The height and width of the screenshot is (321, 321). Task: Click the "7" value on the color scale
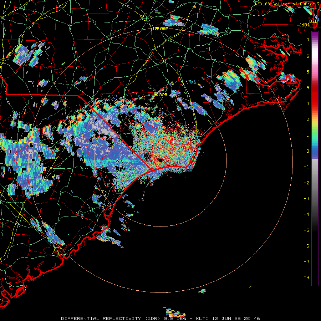tap(308, 40)
